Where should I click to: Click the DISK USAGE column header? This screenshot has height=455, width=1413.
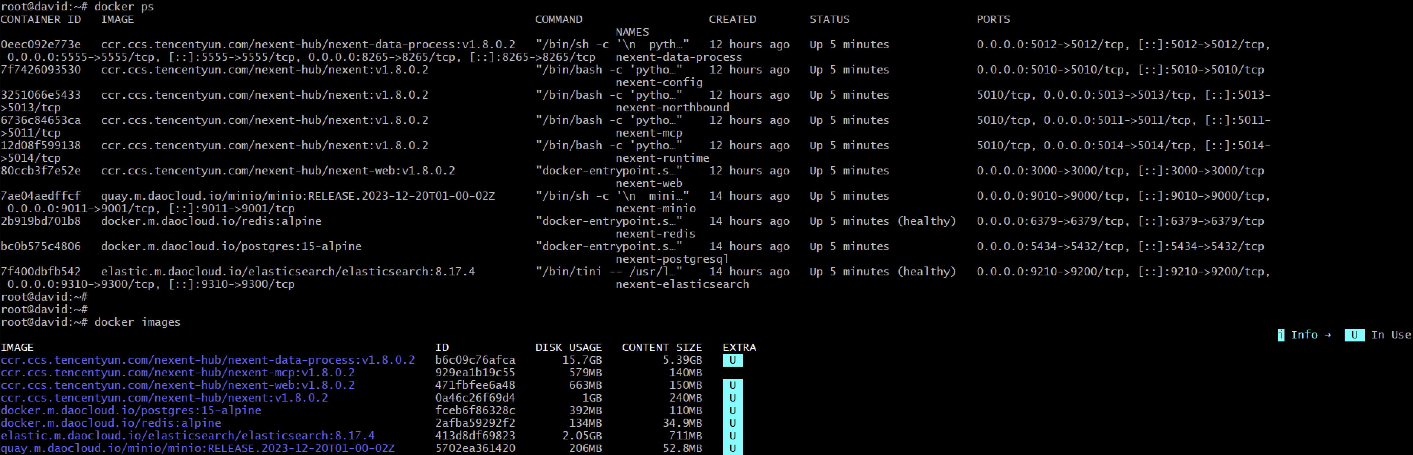568,347
